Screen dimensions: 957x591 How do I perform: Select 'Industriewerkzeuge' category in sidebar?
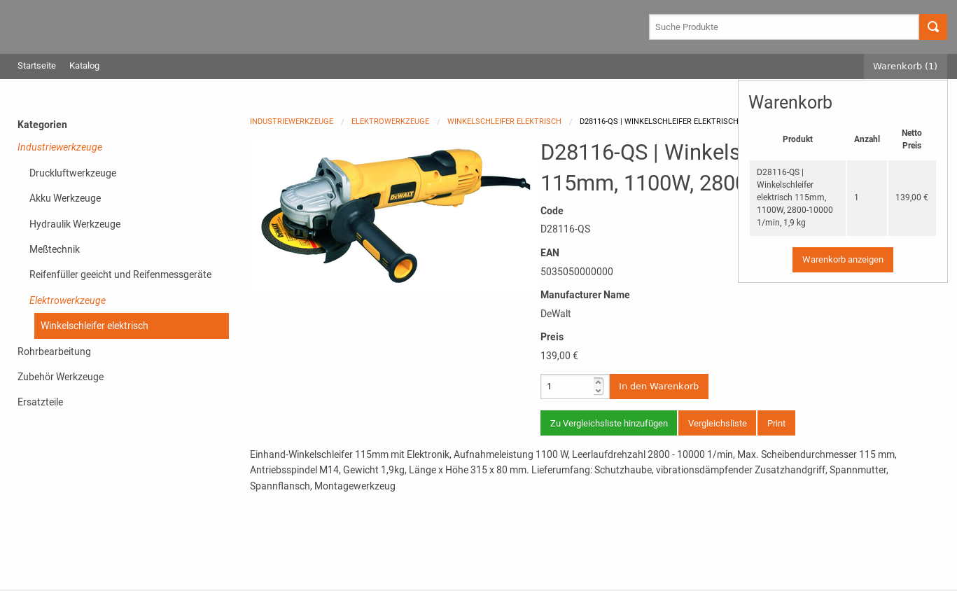[60, 147]
